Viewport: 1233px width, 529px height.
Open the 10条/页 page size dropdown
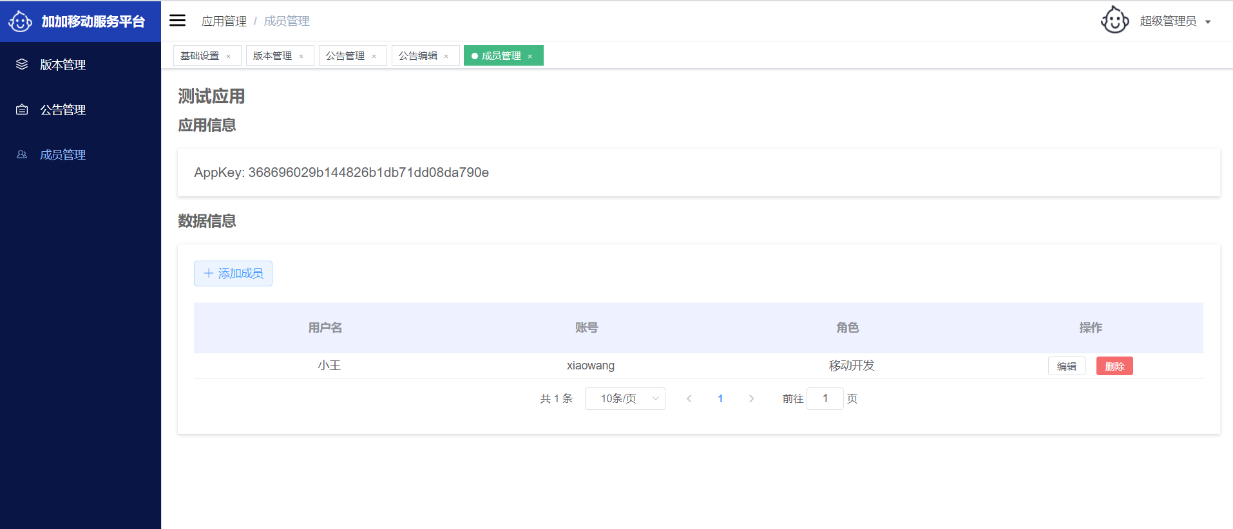(x=624, y=398)
